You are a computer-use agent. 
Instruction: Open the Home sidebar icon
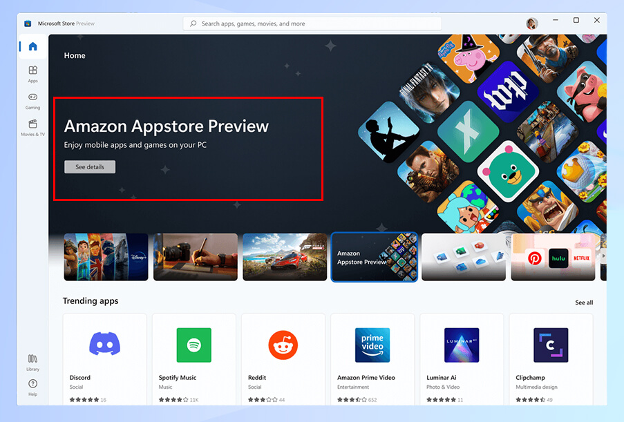[32, 46]
